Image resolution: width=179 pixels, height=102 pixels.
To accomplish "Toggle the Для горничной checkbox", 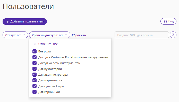I will coord(35,92).
